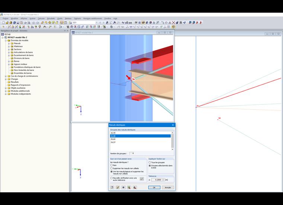The width and height of the screenshot is (283, 205).
Task: Click Annuler in Noeuds identiques dialog
Action: pyautogui.click(x=168, y=187)
